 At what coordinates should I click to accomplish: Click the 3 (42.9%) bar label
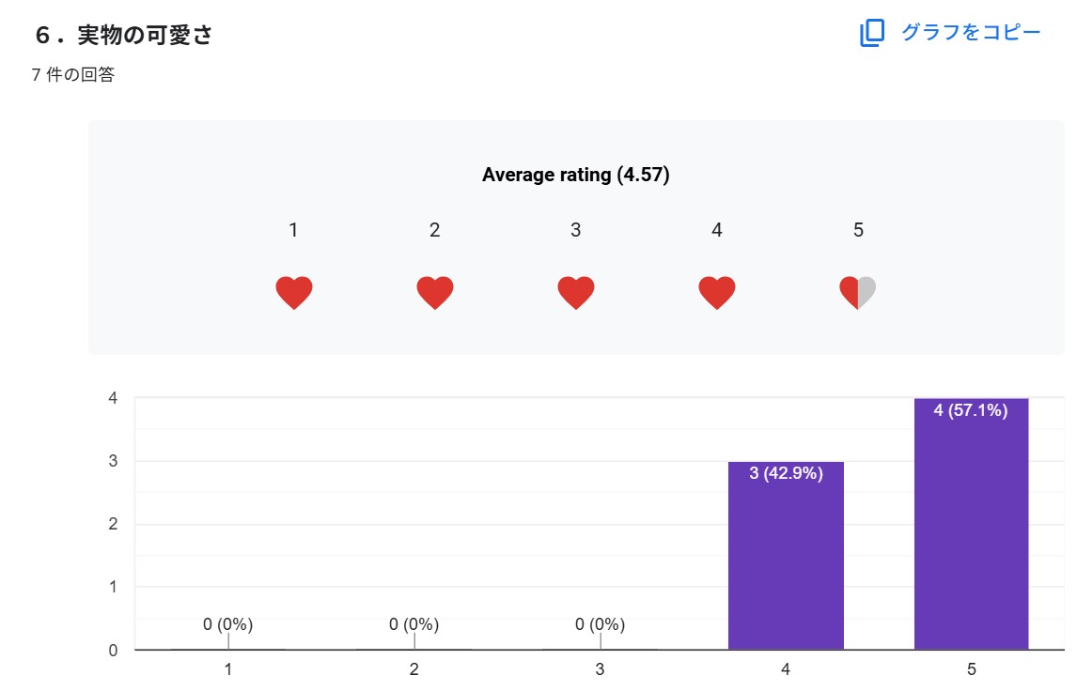(786, 474)
